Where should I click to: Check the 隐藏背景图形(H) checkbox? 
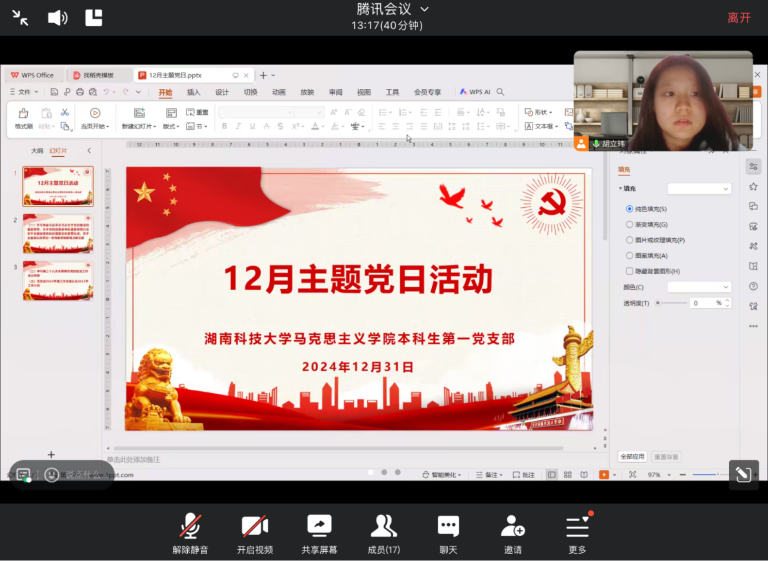[x=630, y=271]
